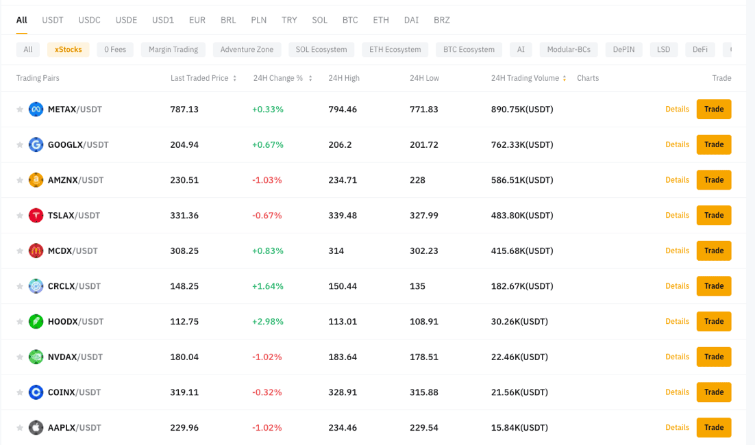The image size is (755, 445).
Task: Click the COINX Coinbase logo icon
Action: click(x=36, y=392)
